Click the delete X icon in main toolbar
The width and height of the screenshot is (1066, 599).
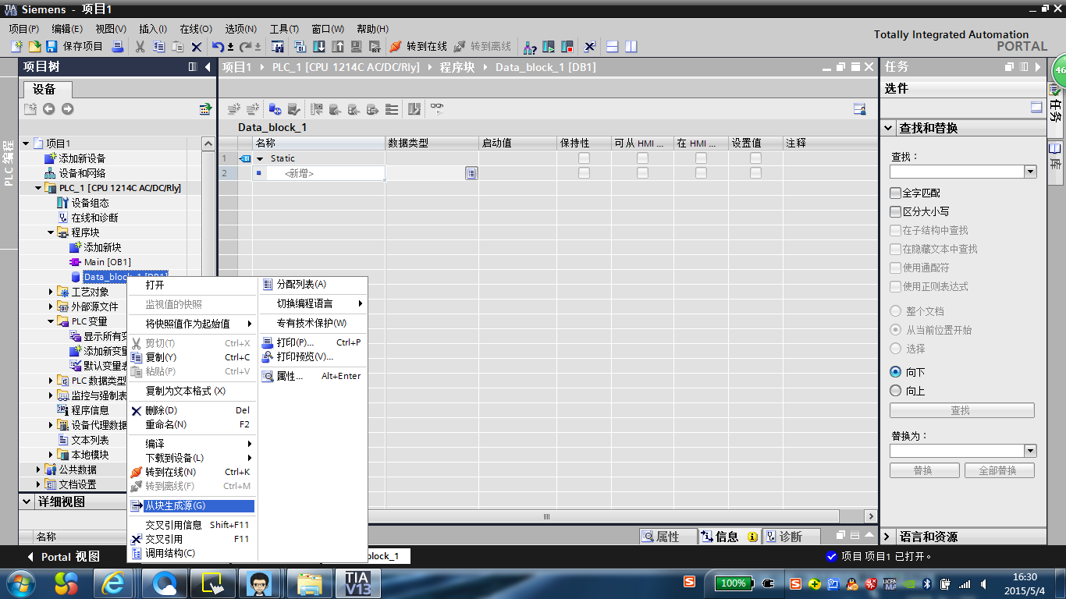197,47
